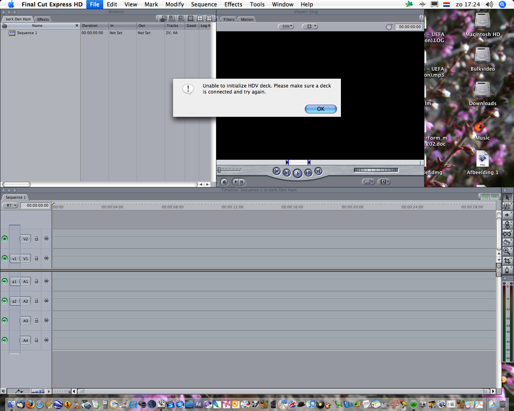The height and width of the screenshot is (411, 514).
Task: Disable V1 track visibility
Action: pyautogui.click(x=4, y=258)
